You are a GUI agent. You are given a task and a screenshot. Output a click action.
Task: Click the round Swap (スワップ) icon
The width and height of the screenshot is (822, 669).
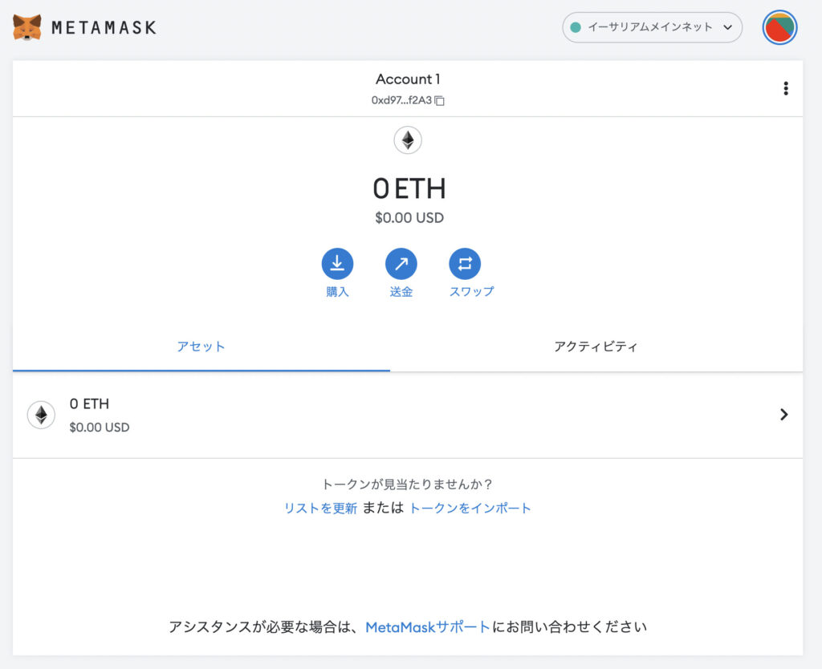(x=464, y=263)
